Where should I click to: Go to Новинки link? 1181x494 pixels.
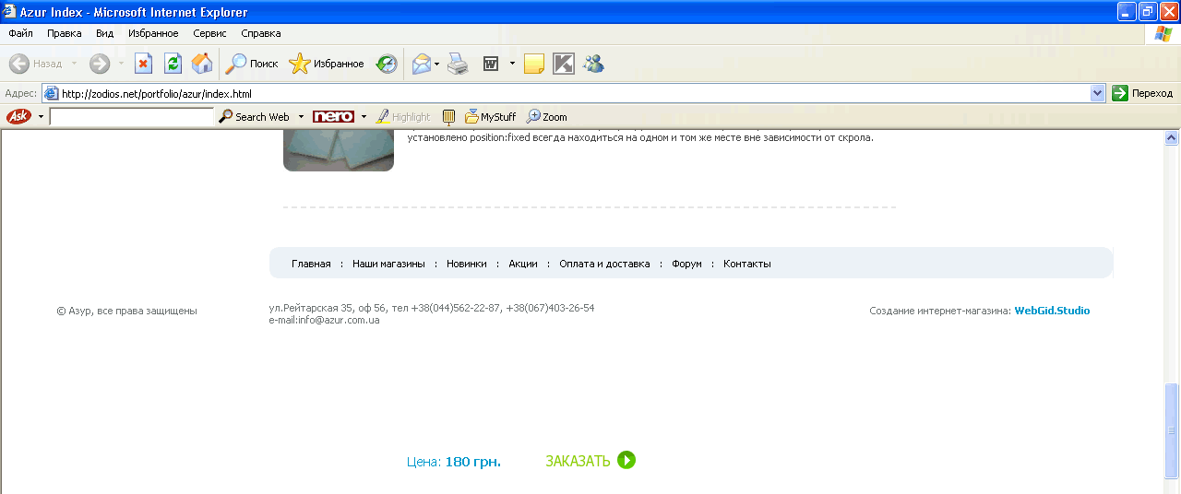[467, 264]
